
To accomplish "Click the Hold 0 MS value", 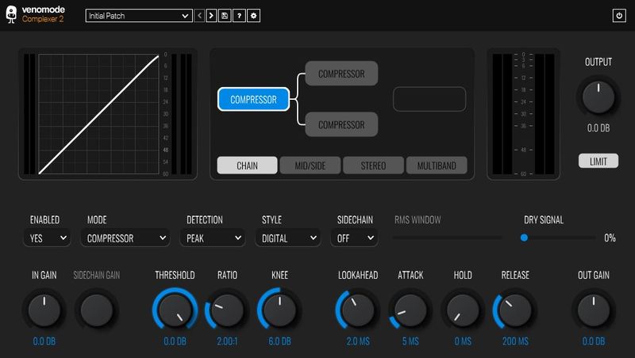I will coord(463,341).
